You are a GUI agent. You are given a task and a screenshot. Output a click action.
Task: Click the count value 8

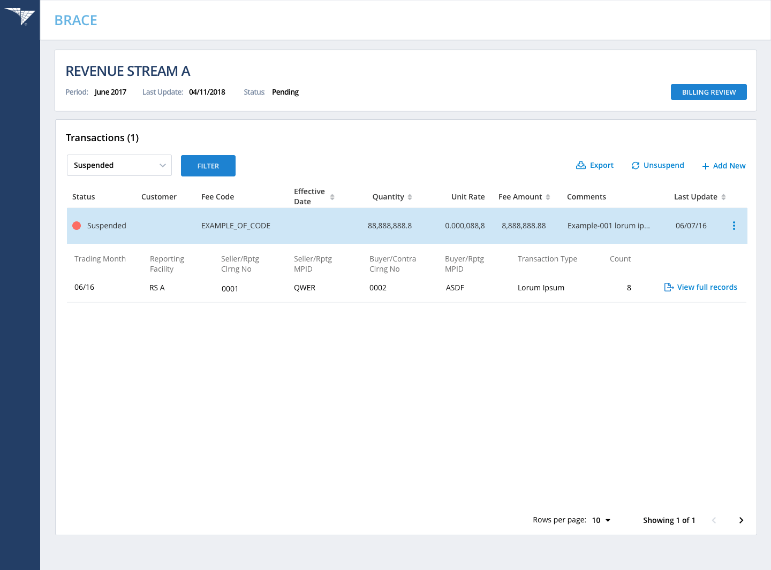(x=629, y=288)
